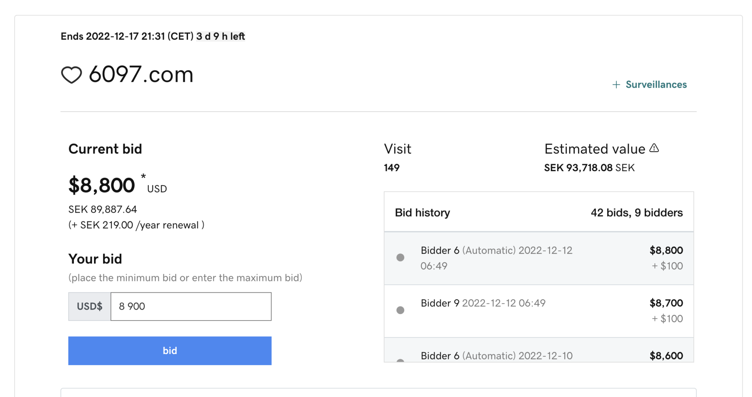752x397 pixels.
Task: Click the asterisk next to $8,800 current bid
Action: [x=143, y=177]
